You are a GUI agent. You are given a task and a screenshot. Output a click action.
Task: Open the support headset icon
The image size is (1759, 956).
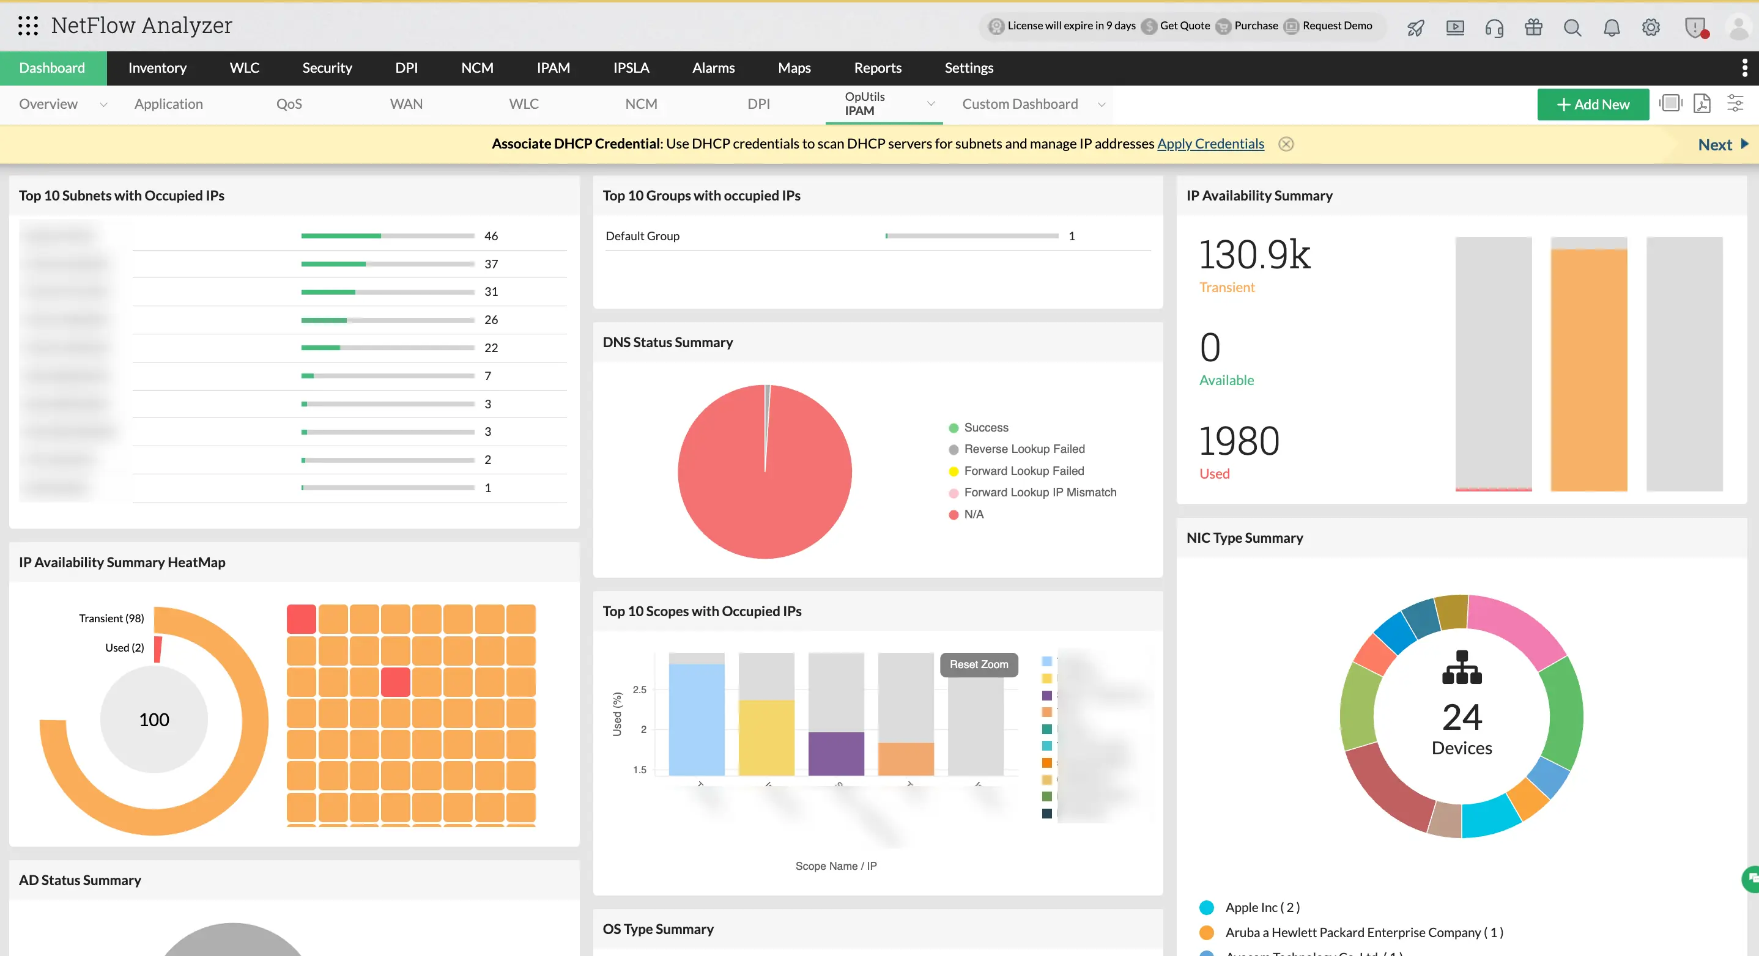click(1494, 28)
